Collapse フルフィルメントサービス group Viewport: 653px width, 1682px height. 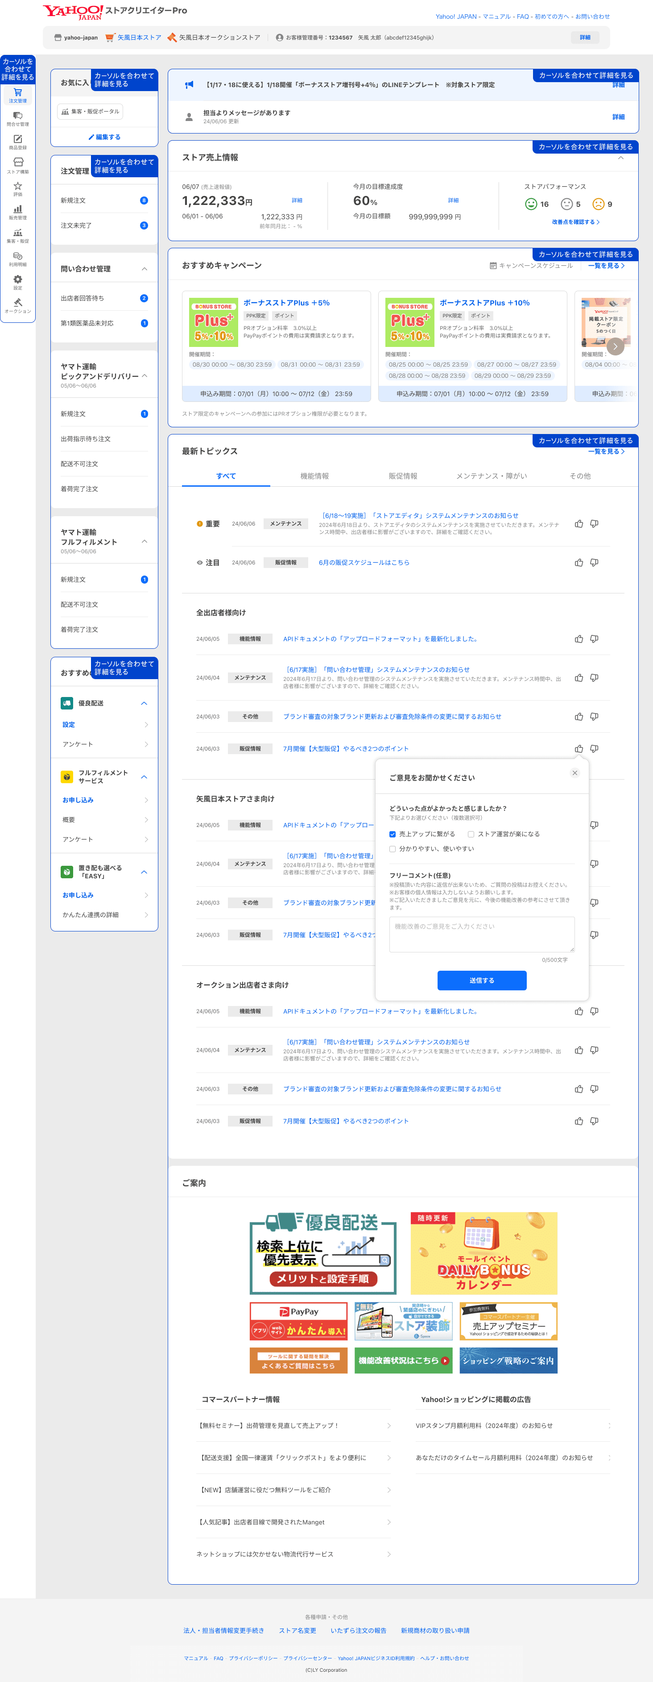coord(144,777)
